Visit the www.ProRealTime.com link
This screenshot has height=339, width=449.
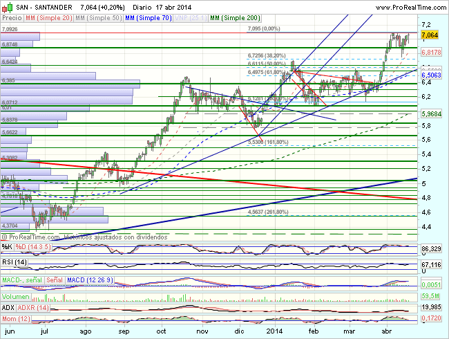tap(411, 8)
